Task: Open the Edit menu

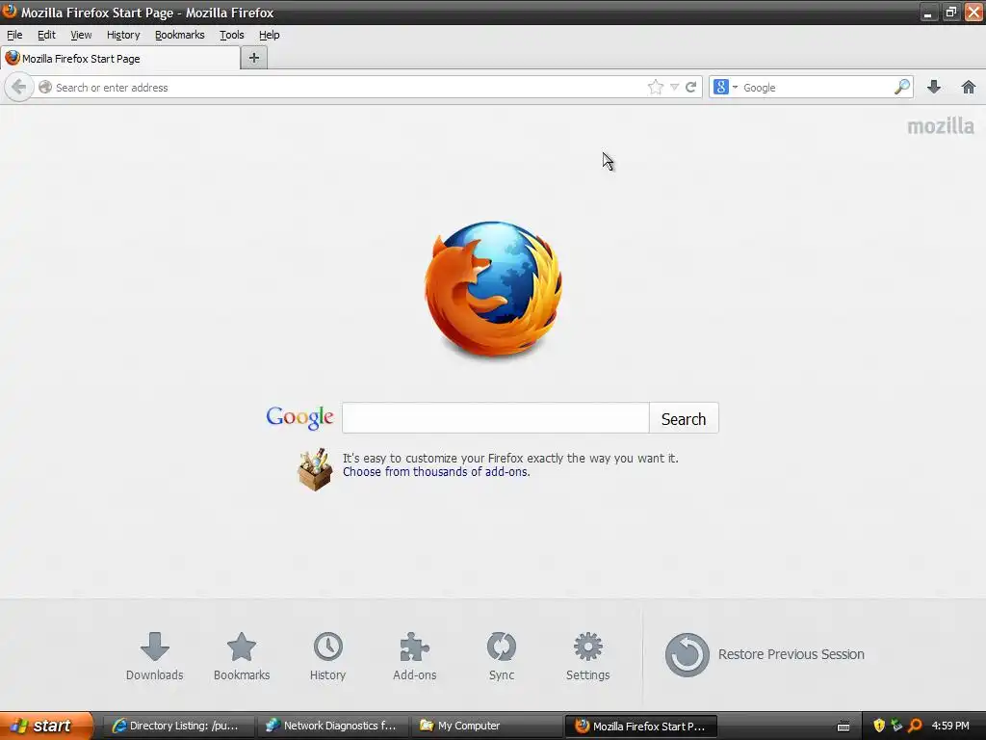Action: 46,35
